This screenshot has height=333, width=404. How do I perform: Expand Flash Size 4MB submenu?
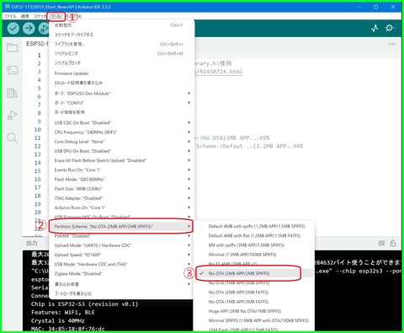(x=121, y=189)
